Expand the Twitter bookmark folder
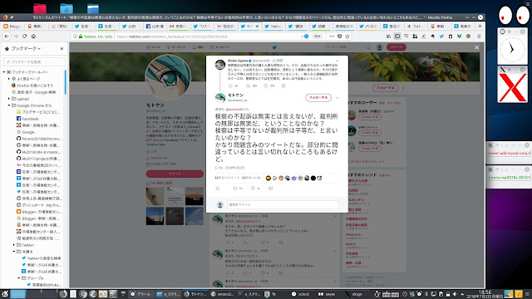This screenshot has height=299, width=532. (x=14, y=245)
